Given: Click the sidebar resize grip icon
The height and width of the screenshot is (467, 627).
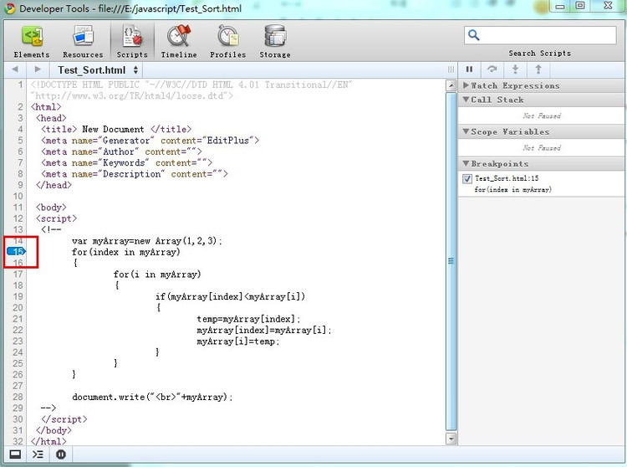Looking at the screenshot, I should (451, 70).
